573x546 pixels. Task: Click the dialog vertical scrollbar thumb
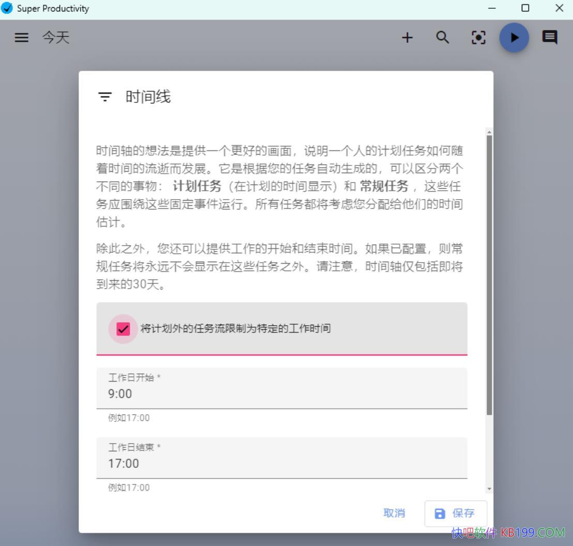(489, 274)
